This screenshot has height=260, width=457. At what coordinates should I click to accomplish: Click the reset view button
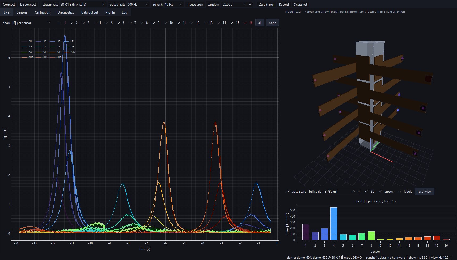[x=425, y=192]
